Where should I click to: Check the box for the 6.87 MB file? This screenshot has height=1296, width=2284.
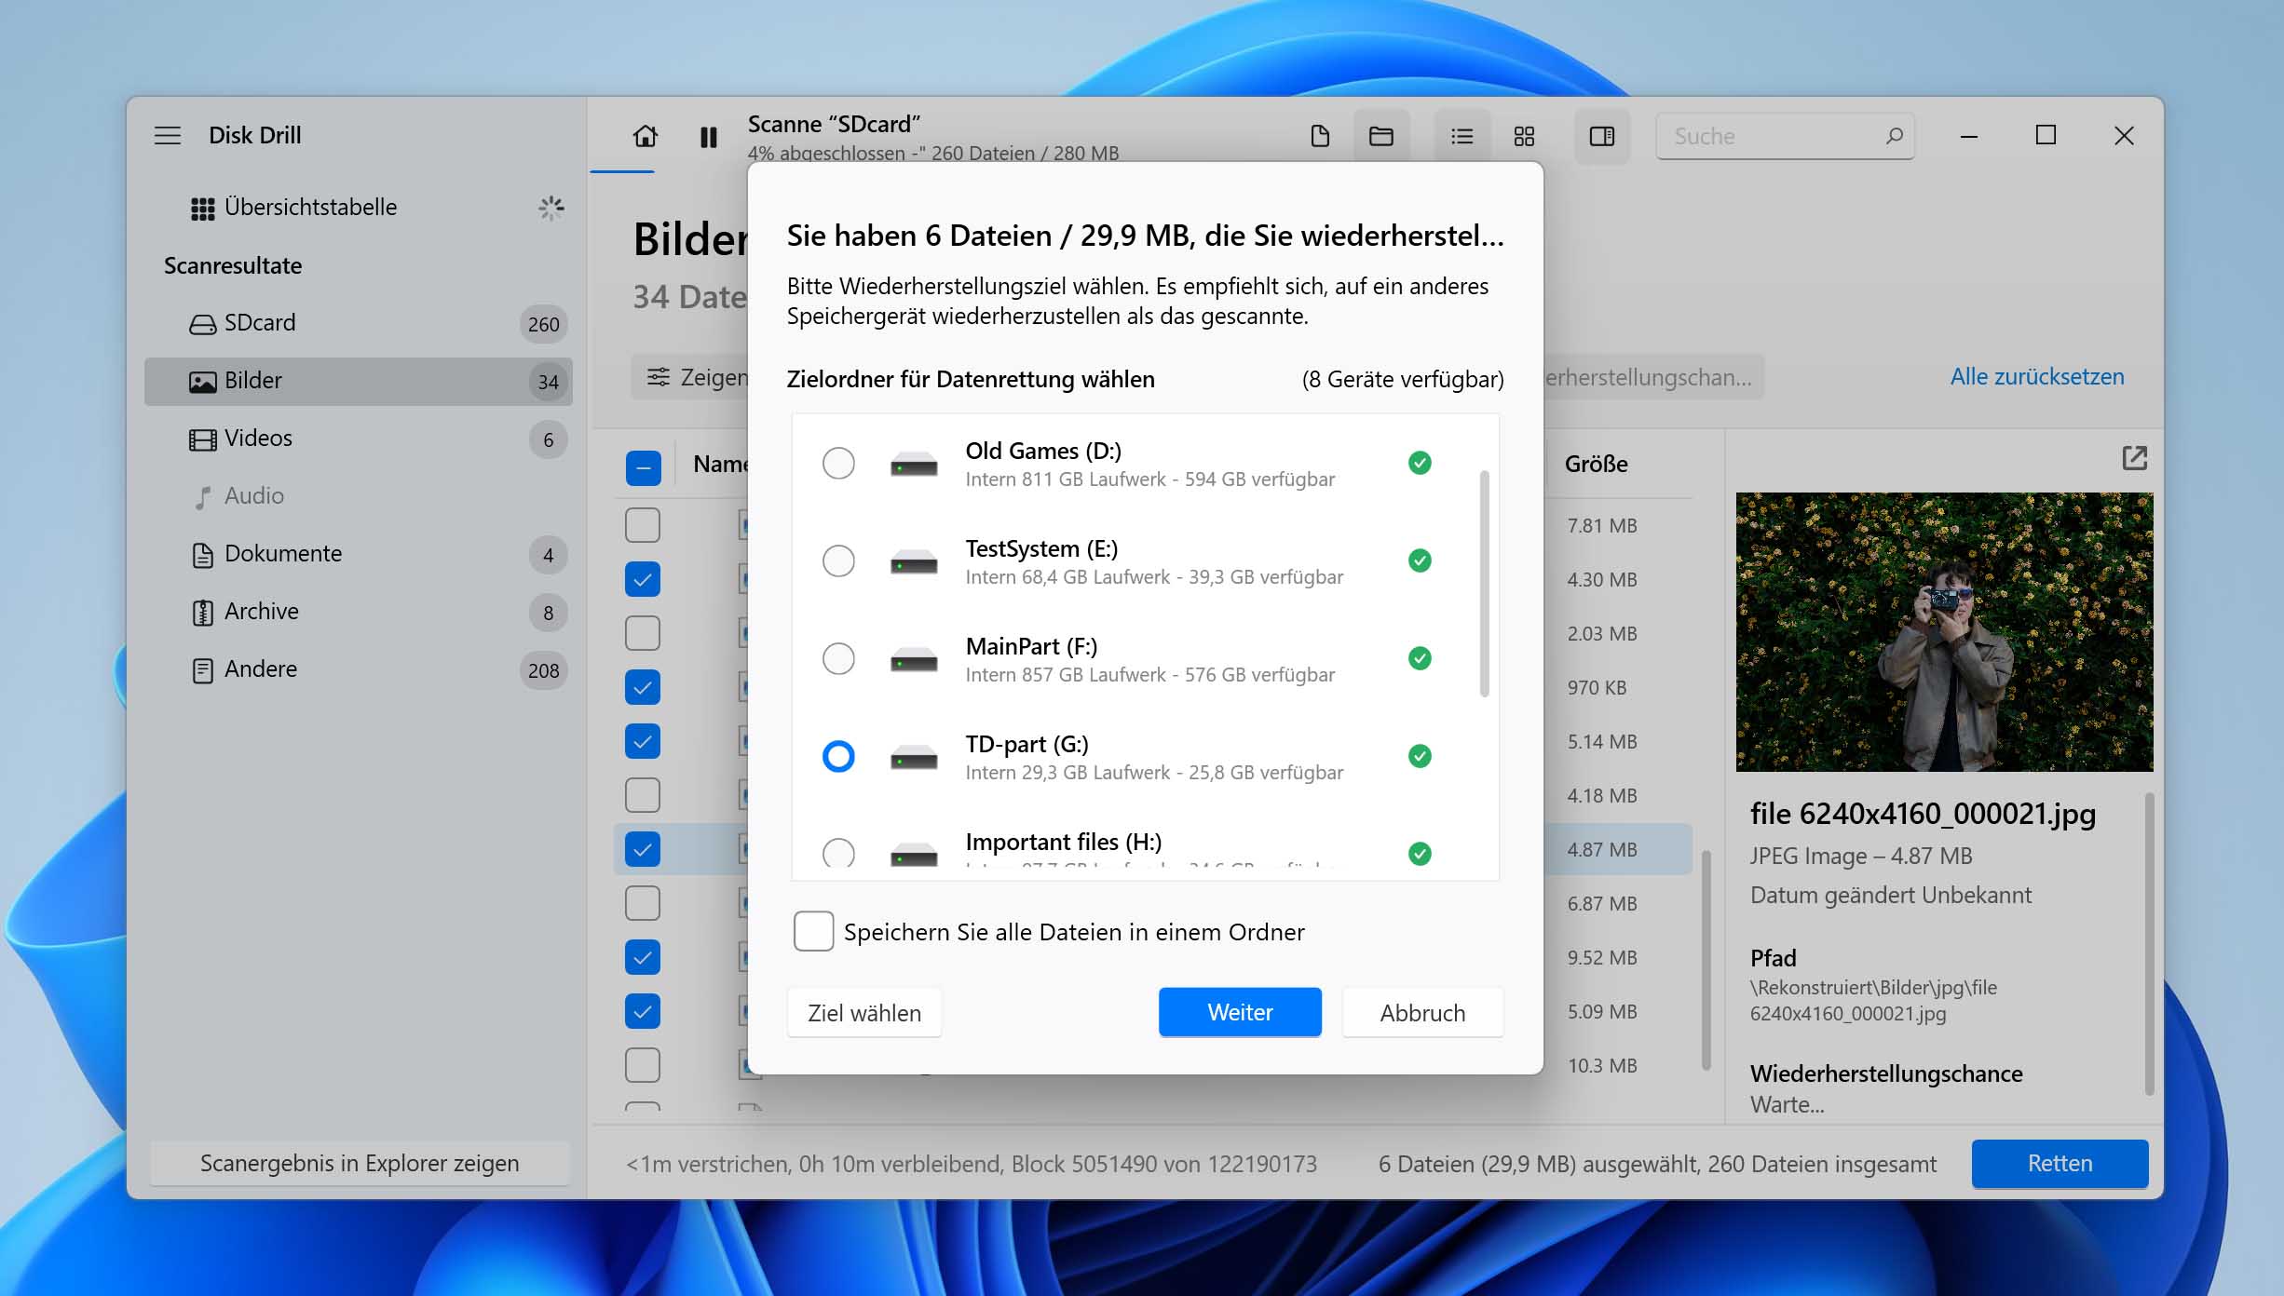click(x=643, y=903)
